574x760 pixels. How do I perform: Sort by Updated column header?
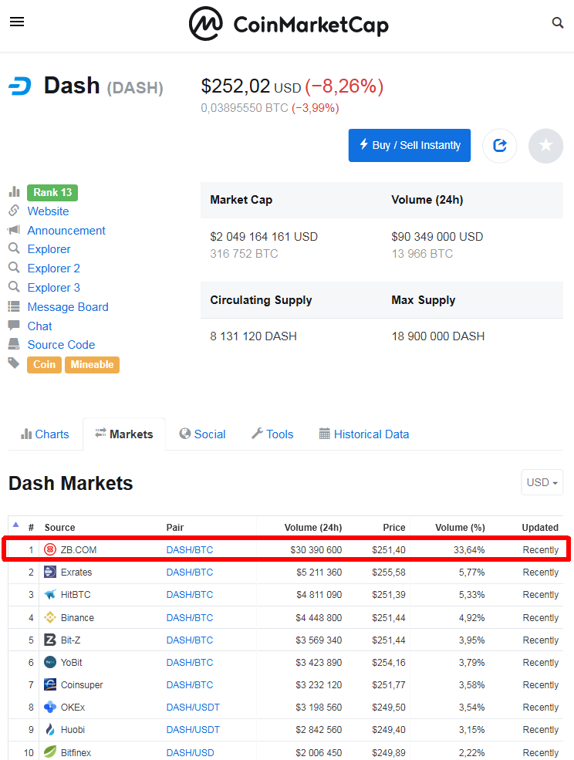point(540,527)
